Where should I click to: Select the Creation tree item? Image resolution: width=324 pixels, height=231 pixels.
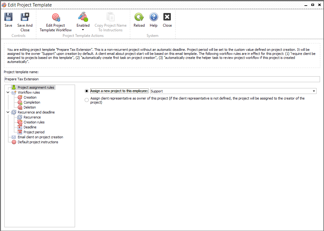(x=30, y=97)
